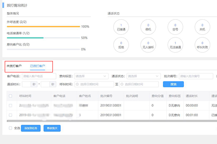Click the 修改批次 button

[52, 128]
